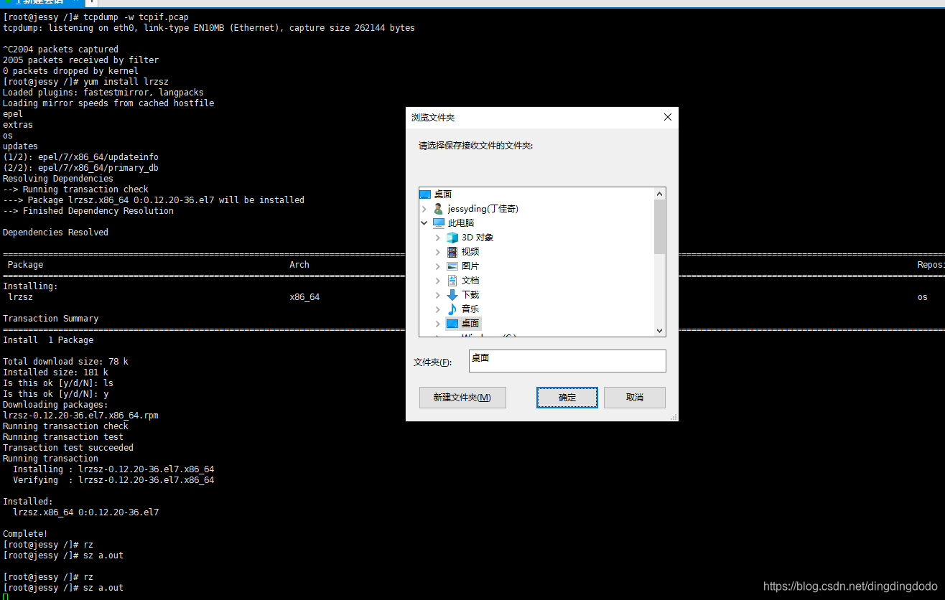Click the 'Package' column header in terminal
The image size is (945, 600).
click(25, 265)
